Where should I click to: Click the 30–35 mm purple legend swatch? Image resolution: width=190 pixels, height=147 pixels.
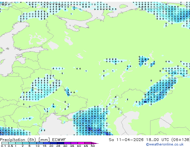(x=67, y=143)
